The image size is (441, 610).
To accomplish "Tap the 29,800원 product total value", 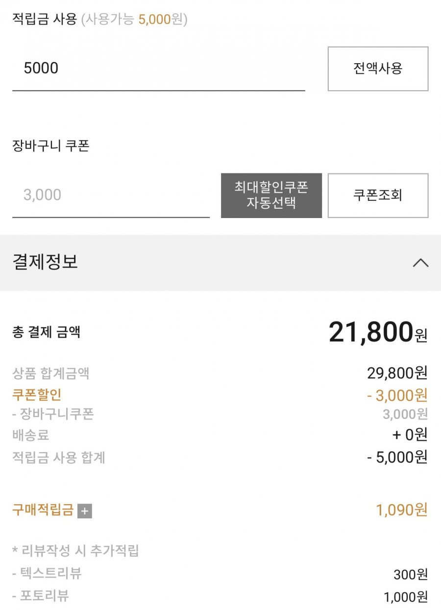I will coord(397,373).
